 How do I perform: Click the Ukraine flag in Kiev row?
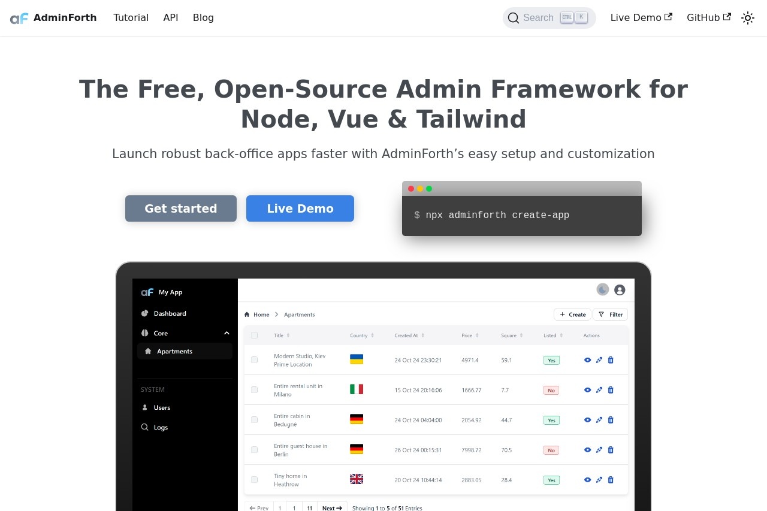pyautogui.click(x=357, y=359)
